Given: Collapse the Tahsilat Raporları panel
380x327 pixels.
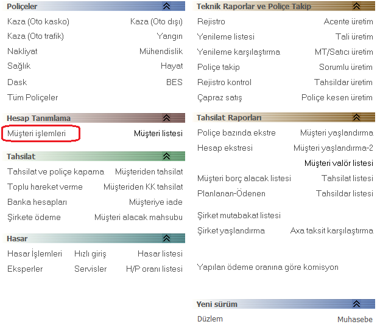Looking at the screenshot, I should pyautogui.click(x=356, y=117).
